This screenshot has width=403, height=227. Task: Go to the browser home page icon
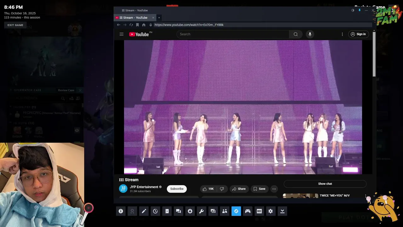click(144, 25)
